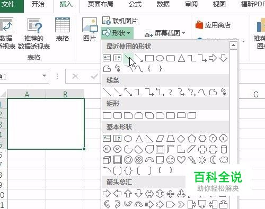
Task: Pick left arrow in 箭头总汇 section
Action: 118,194
